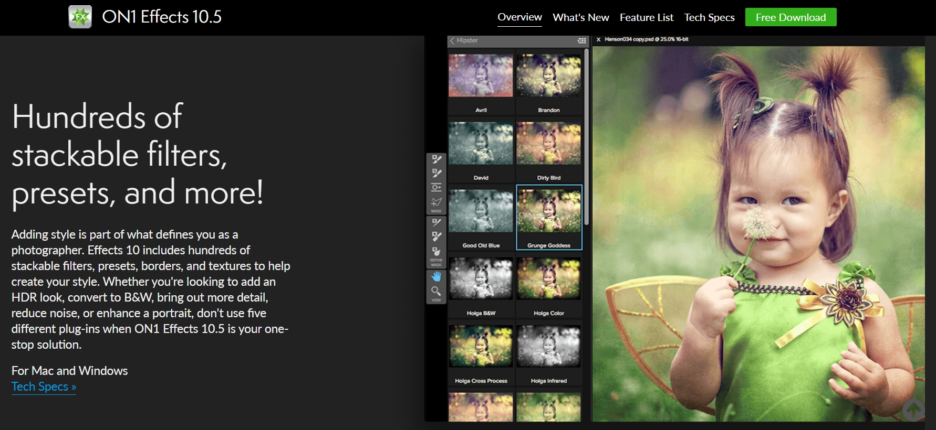Click the 'Hundreds of stackable filters' headline
The image size is (936, 430).
pos(138,155)
